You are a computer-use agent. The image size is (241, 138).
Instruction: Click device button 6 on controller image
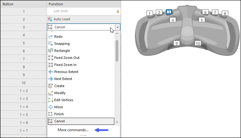coord(205,12)
